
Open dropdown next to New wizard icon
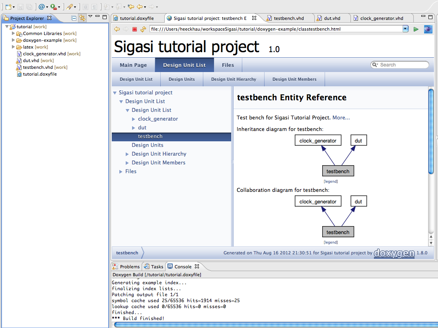(x=14, y=7)
